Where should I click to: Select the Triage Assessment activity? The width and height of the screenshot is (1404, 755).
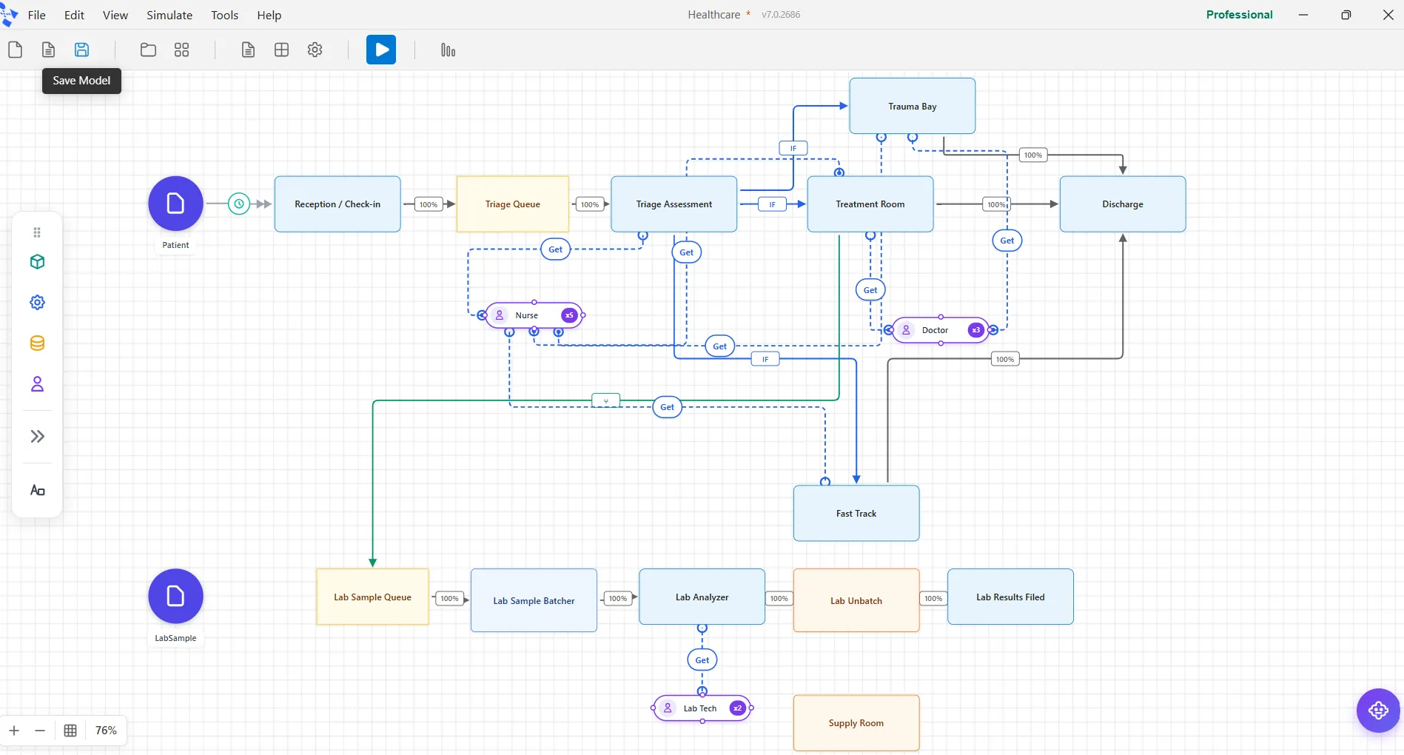point(674,204)
